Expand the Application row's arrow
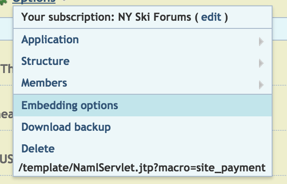Viewport: 287px width, 184px height. click(x=261, y=41)
